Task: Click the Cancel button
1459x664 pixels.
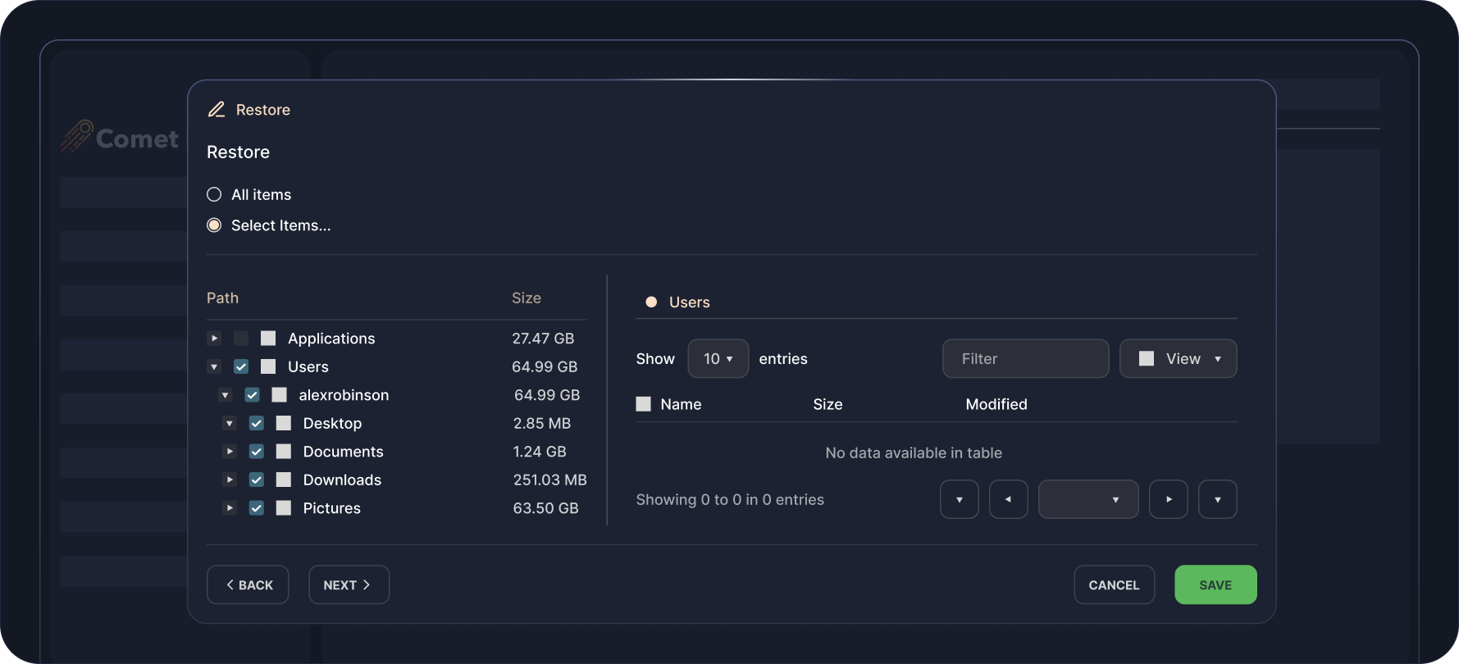Action: (x=1114, y=584)
